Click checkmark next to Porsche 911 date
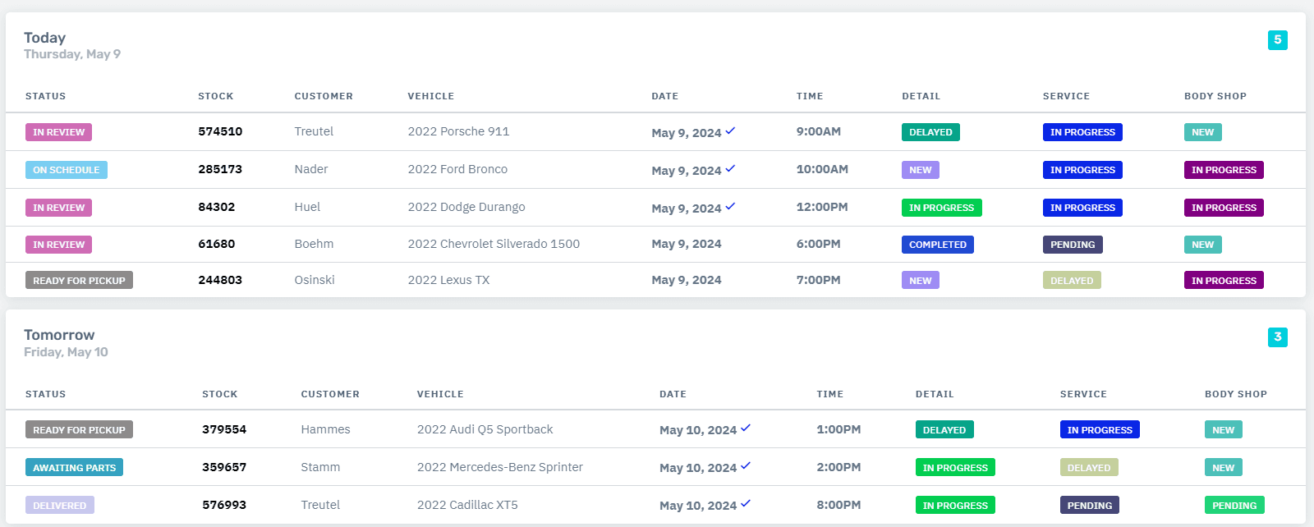Viewport: 1314px width, 527px height. [x=730, y=131]
